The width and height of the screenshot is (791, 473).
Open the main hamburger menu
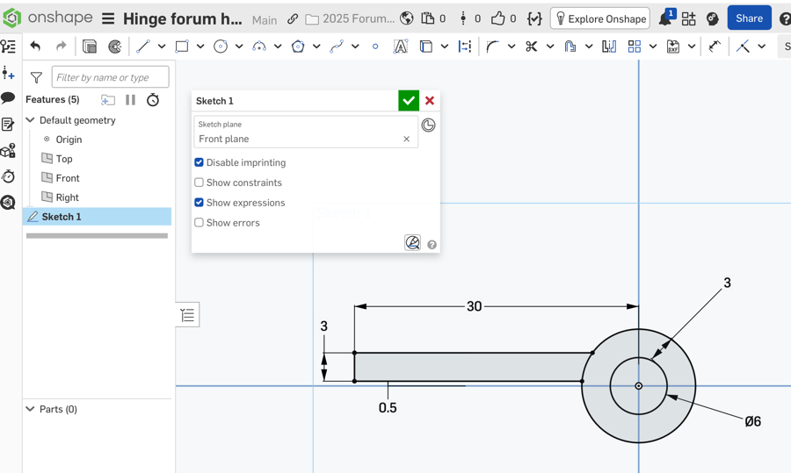coord(108,18)
